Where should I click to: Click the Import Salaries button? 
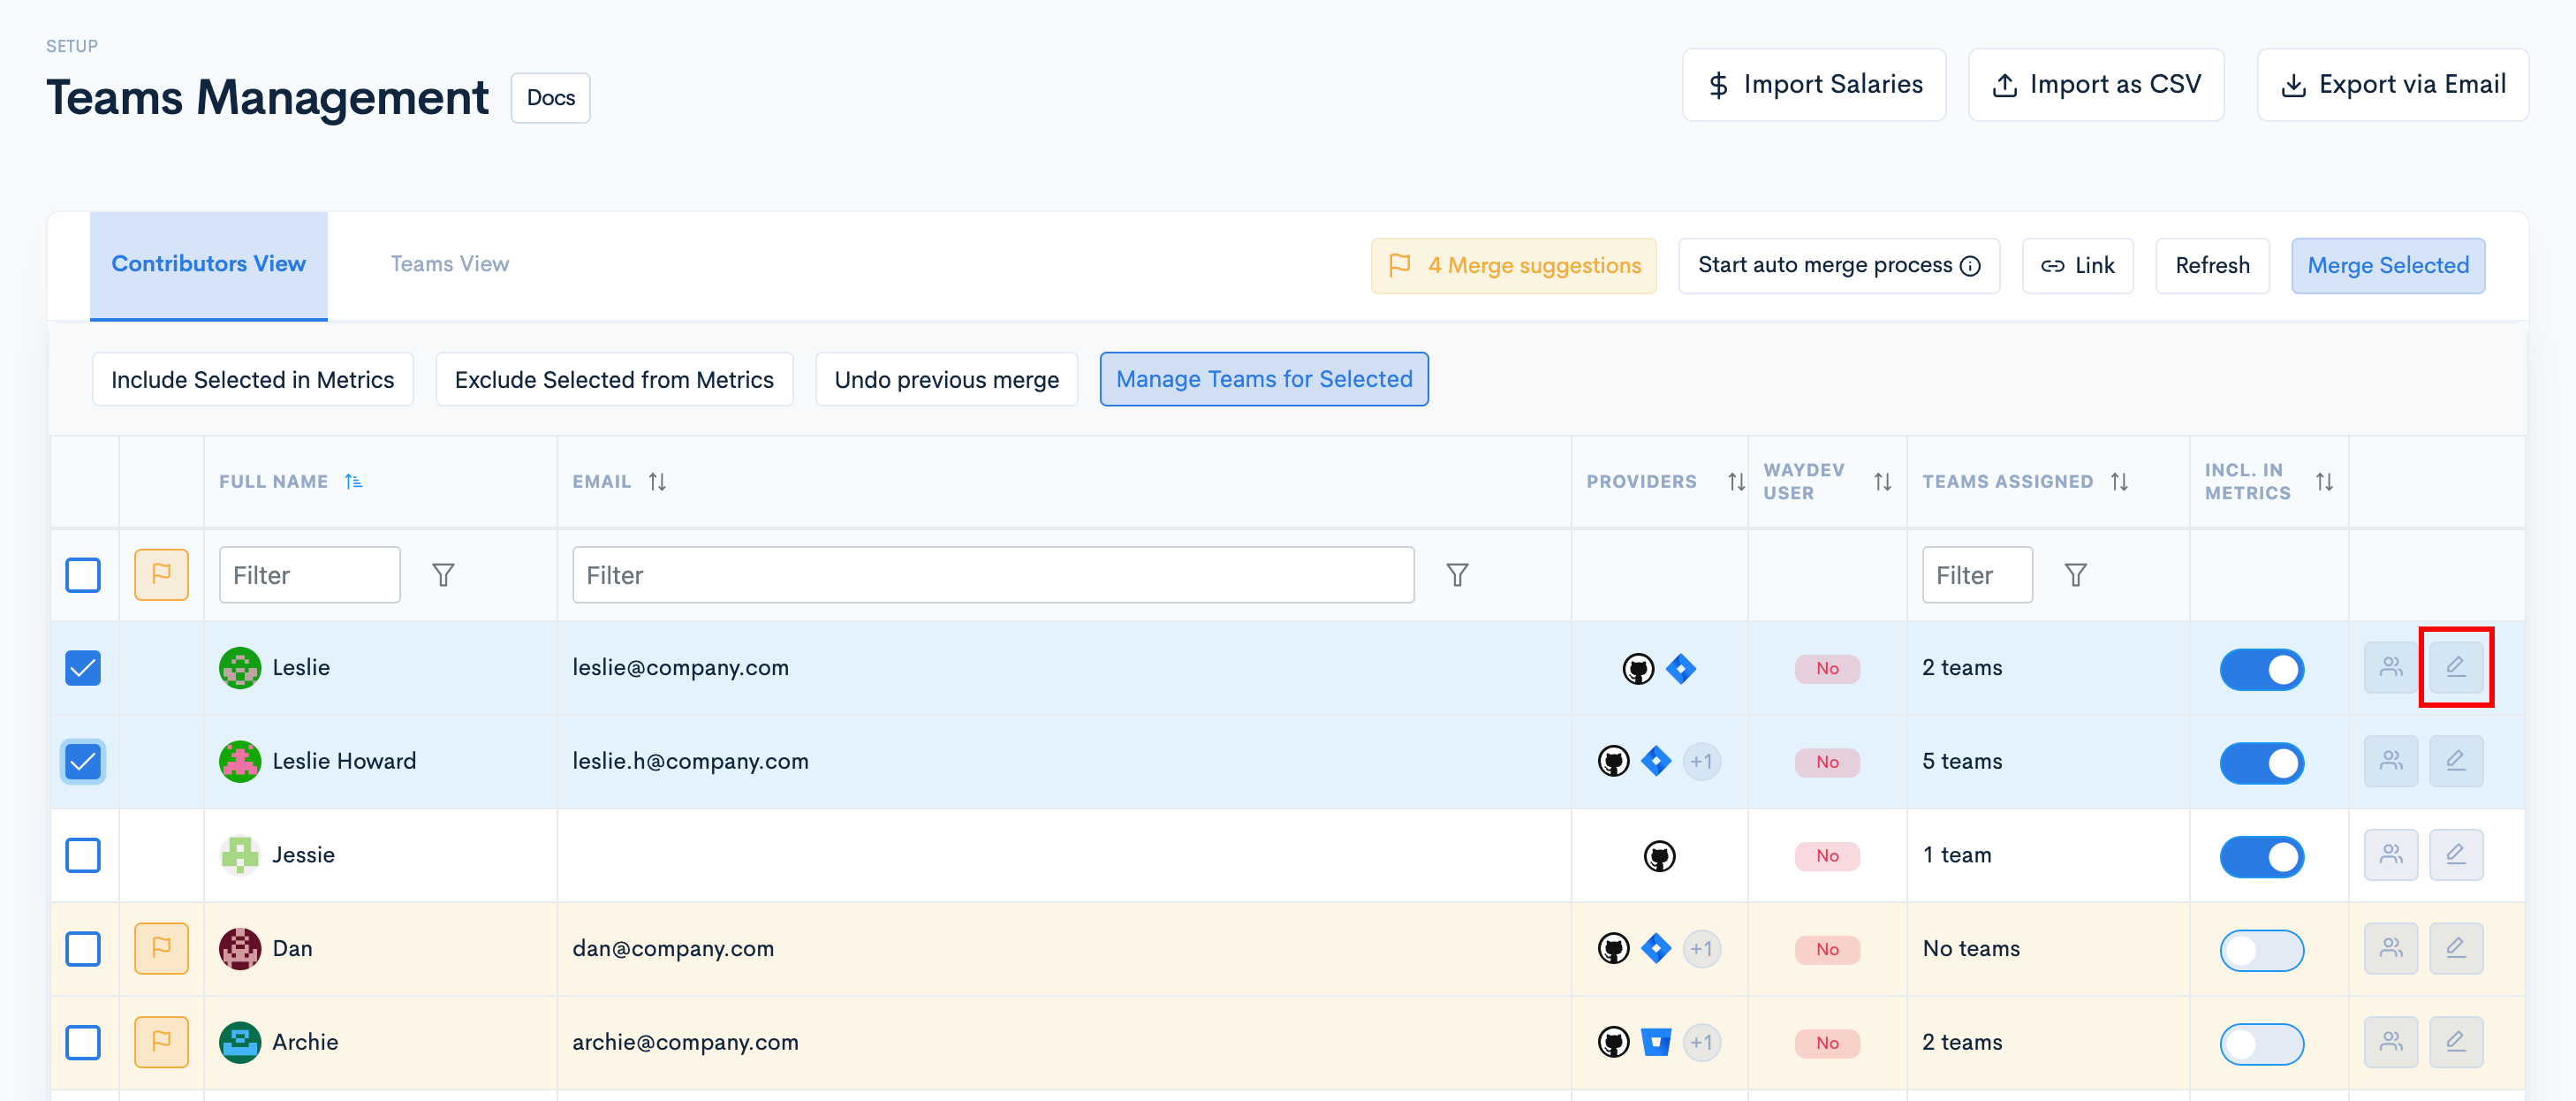tap(1813, 85)
